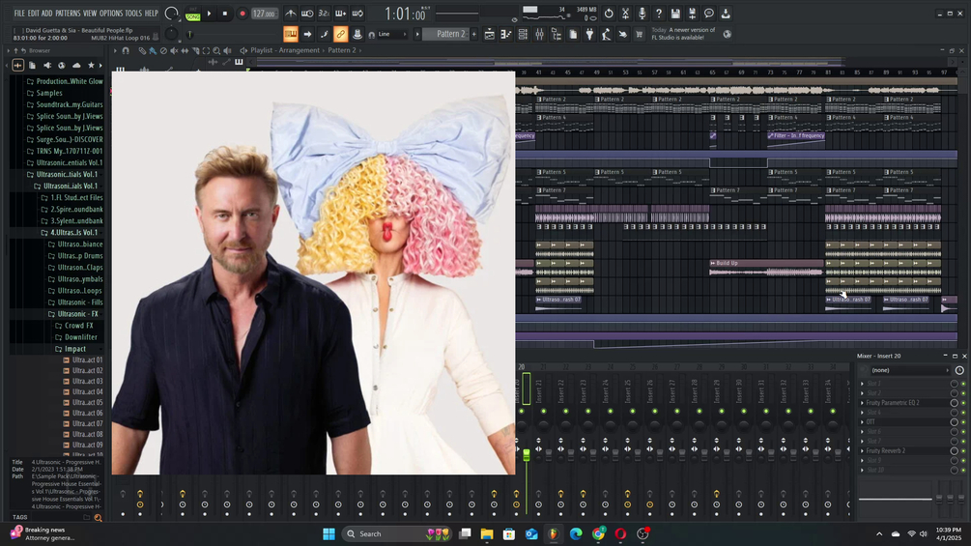Arm the red Record button
Viewport: 971px width, 546px height.
click(243, 13)
